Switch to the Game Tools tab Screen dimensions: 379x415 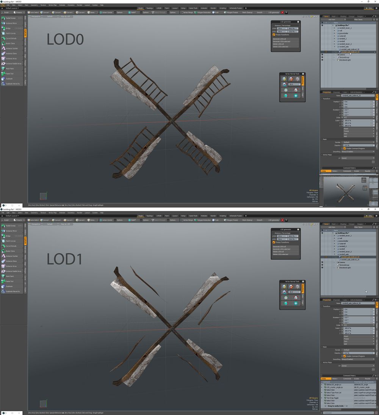pyautogui.click(x=193, y=8)
